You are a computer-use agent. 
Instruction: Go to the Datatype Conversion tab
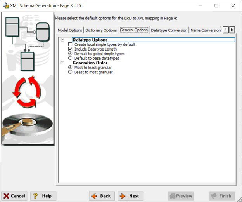pyautogui.click(x=169, y=30)
